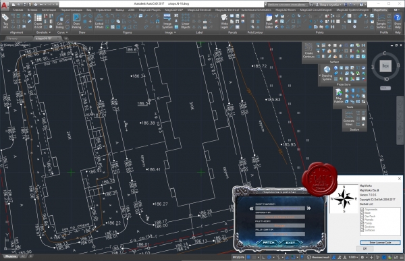Launch the Calc Dialog curve tool
405x261 pixels.
59,21
